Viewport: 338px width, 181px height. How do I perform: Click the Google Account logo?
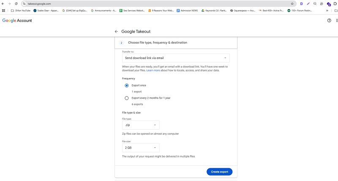coord(17,20)
